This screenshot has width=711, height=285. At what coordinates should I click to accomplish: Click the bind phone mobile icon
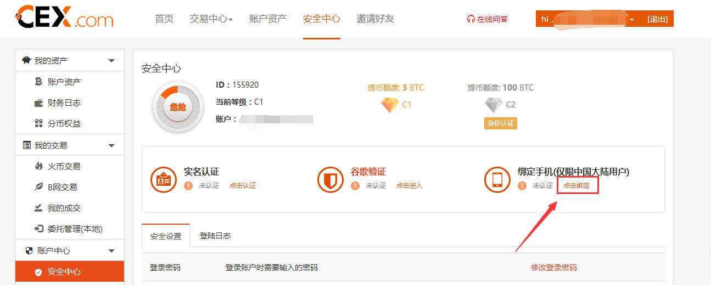pos(497,179)
